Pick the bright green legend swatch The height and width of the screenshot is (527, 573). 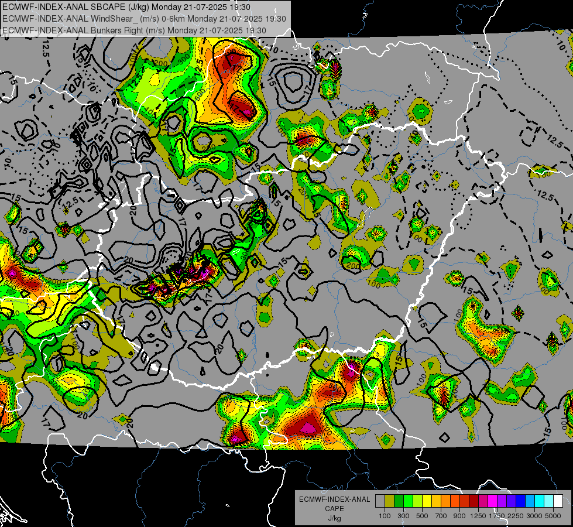(x=408, y=501)
